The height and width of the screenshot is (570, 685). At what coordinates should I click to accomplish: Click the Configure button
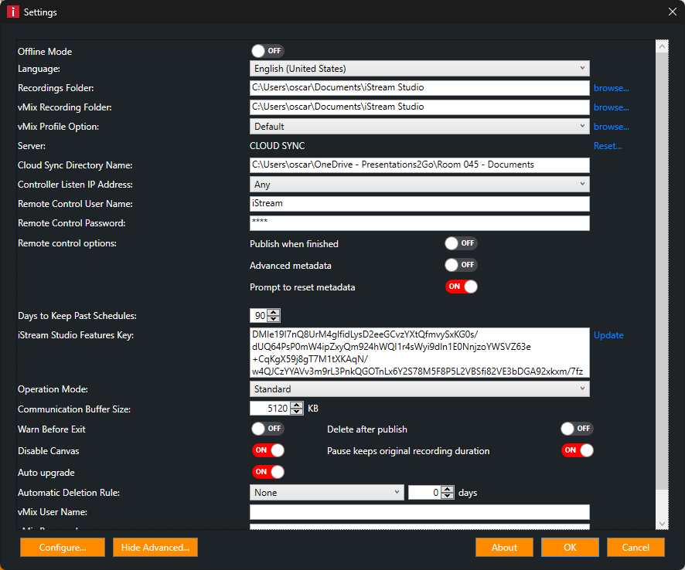(x=63, y=548)
